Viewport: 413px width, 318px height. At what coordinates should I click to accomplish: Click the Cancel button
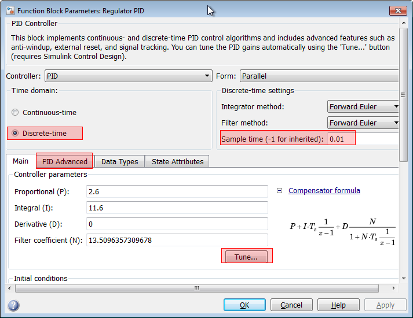click(291, 305)
